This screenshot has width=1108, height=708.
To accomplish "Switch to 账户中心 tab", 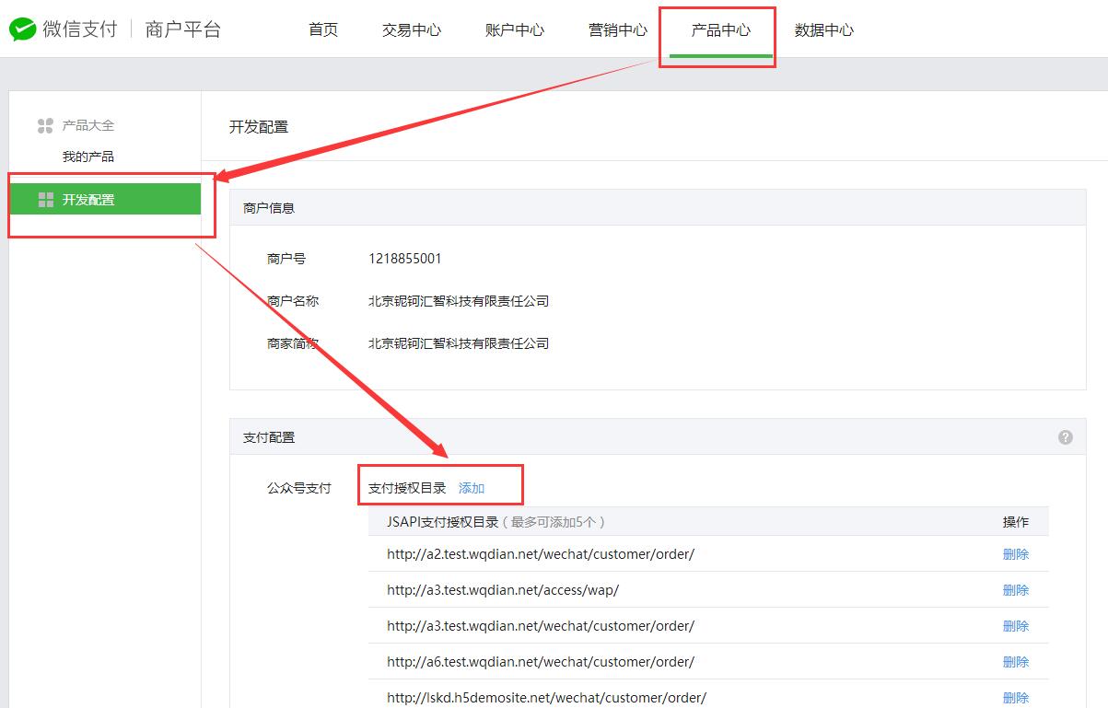I will pyautogui.click(x=515, y=29).
